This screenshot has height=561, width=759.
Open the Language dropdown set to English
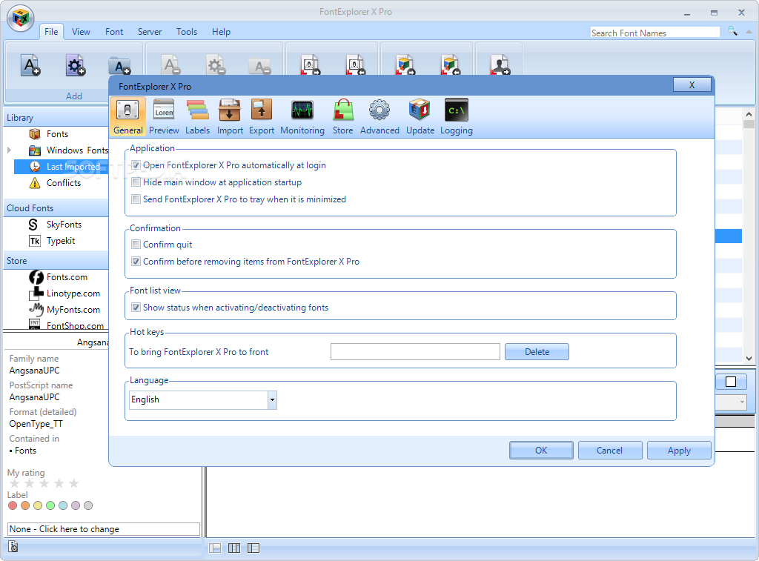[x=203, y=400]
